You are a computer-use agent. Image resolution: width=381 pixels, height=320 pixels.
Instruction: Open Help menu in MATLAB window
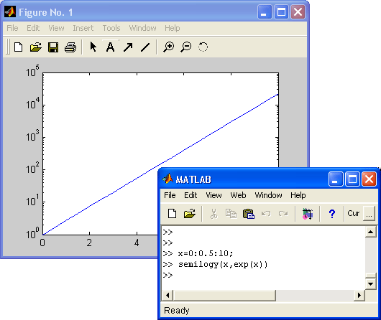298,195
